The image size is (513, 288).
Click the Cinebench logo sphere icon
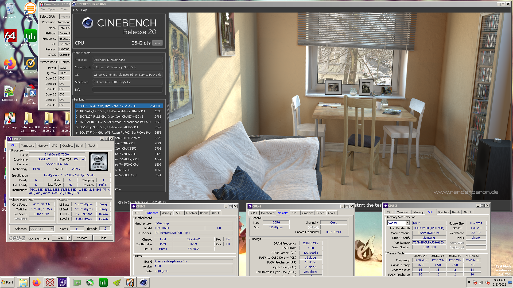point(88,23)
